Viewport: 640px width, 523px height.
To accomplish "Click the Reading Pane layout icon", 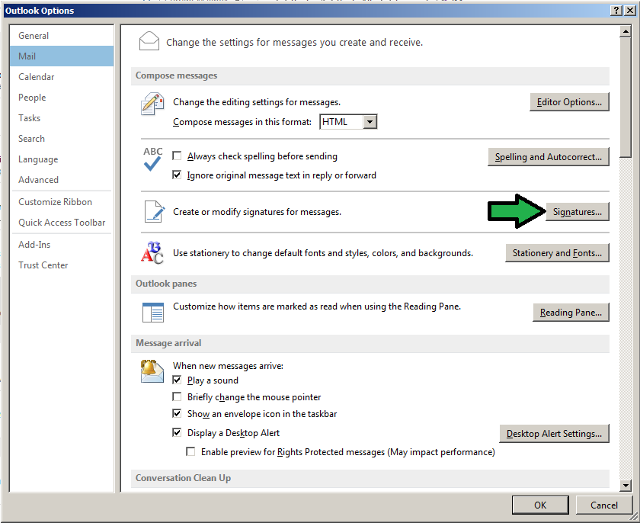I will [x=152, y=312].
